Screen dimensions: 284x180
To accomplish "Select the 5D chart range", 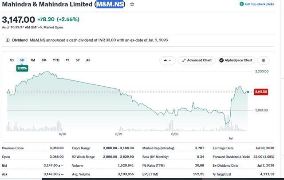I will 22,60.
